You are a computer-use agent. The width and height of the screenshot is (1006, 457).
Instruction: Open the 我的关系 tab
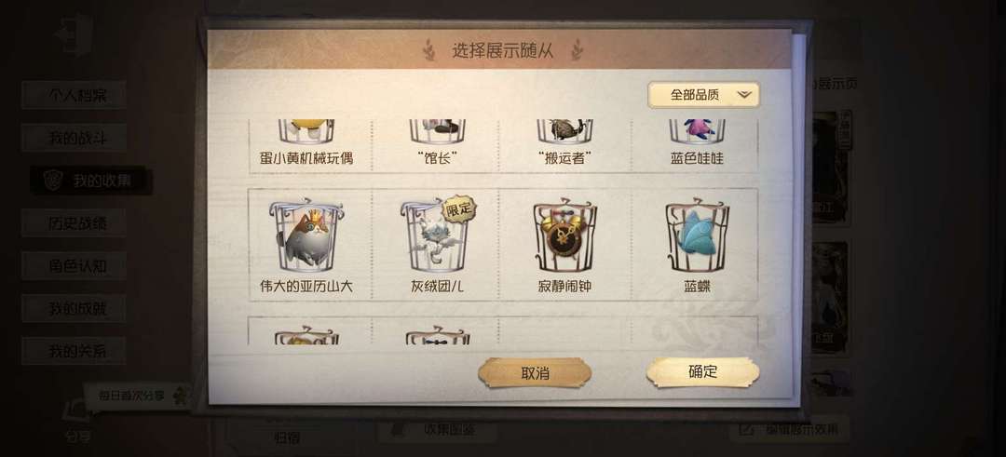pos(74,351)
